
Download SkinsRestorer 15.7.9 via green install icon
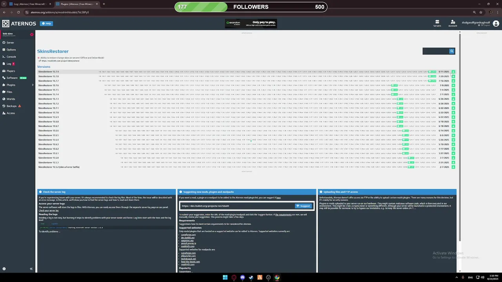(x=453, y=72)
